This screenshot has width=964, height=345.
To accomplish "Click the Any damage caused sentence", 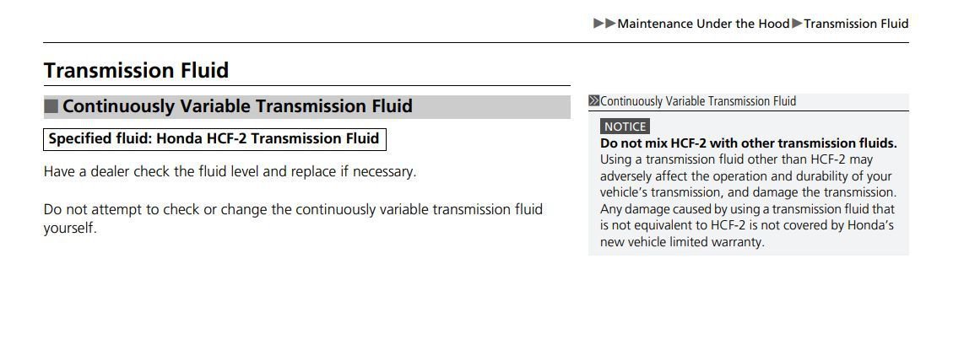I will coord(748,225).
